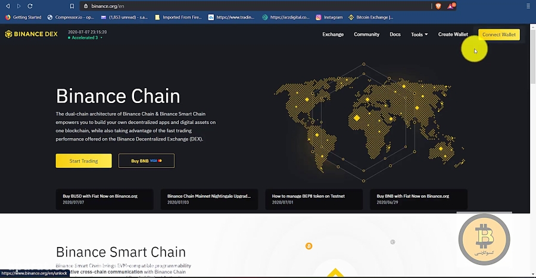Open Buy BUSD with Fiat news card

[x=105, y=199]
